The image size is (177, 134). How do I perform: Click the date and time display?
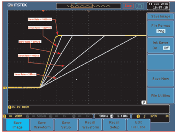pyautogui.click(x=158, y=6)
